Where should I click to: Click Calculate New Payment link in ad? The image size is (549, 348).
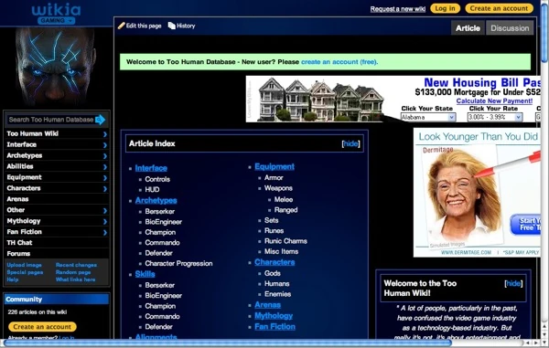pyautogui.click(x=494, y=101)
